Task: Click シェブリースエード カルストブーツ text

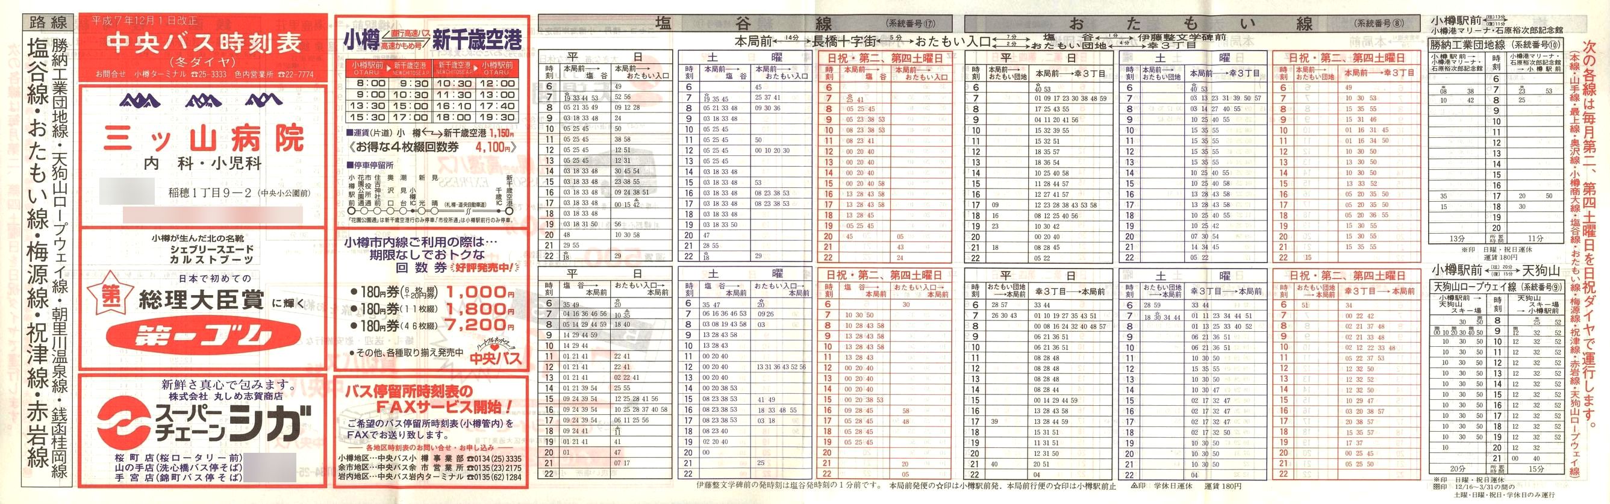Action: coord(211,254)
